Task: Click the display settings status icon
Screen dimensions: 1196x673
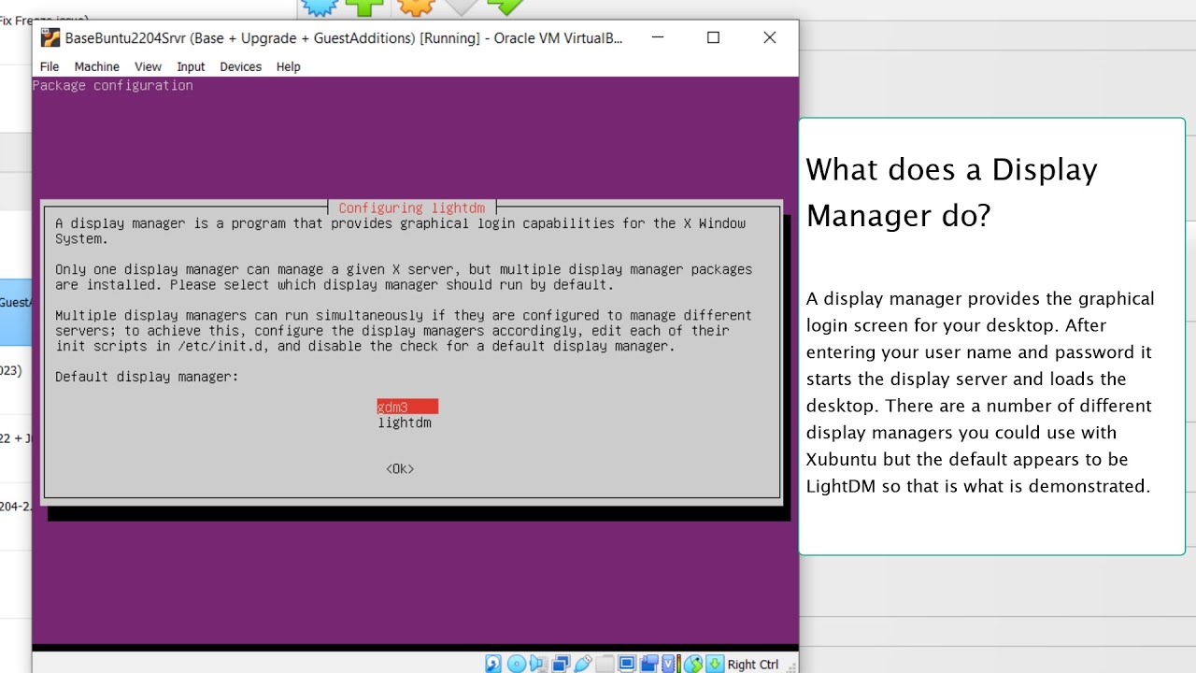Action: 627,664
